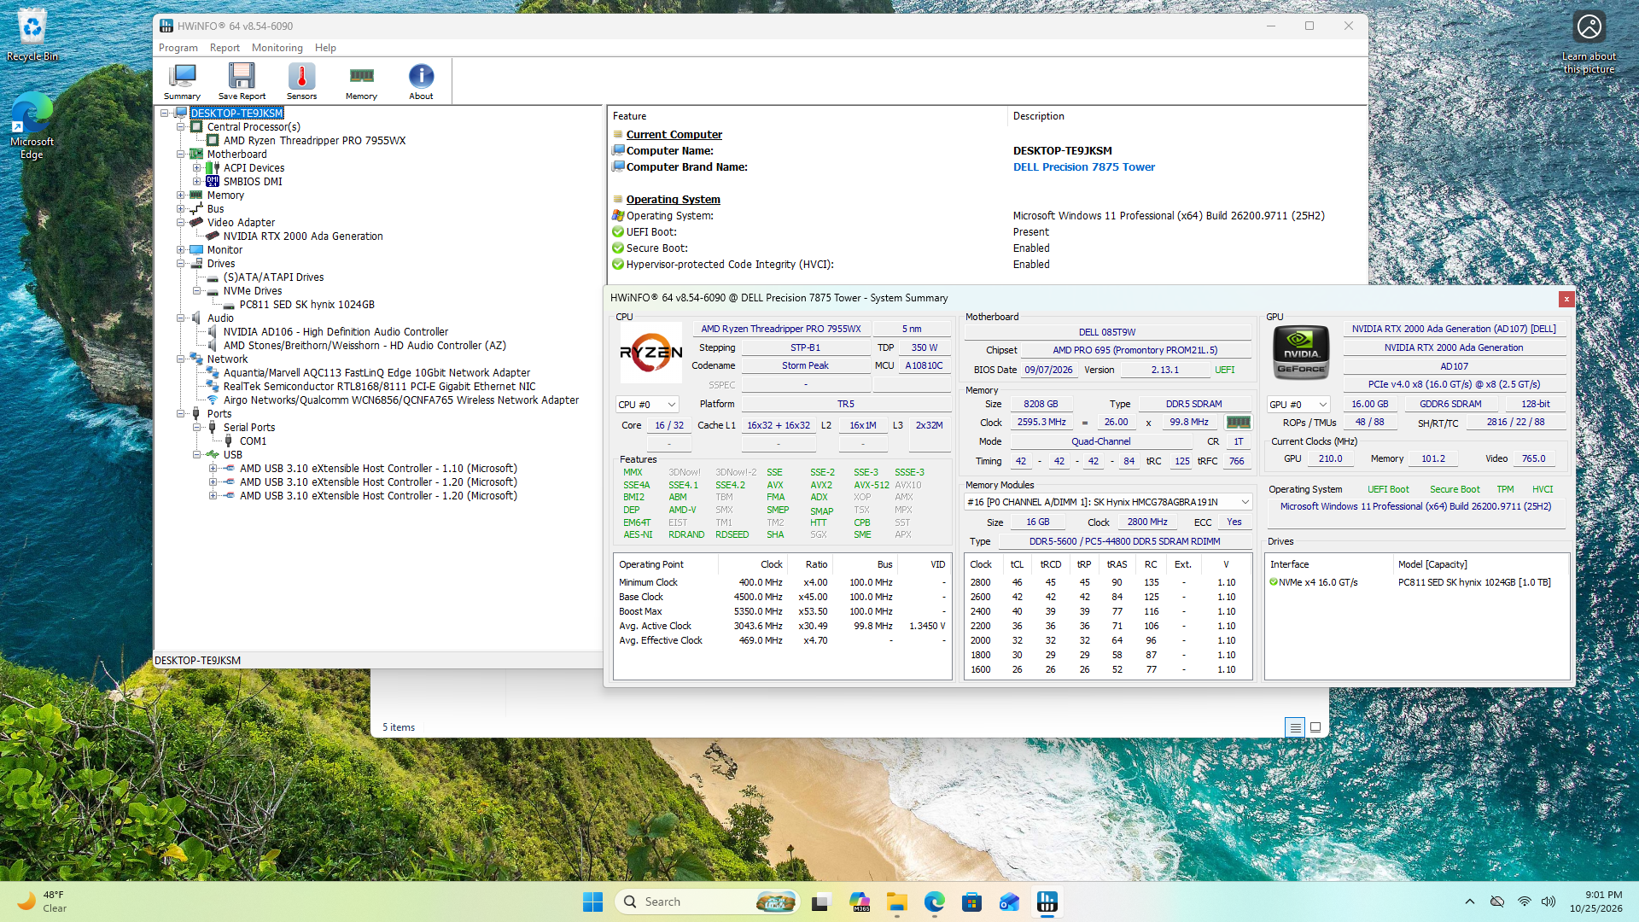Open the Memory toolbar icon
1639x922 pixels.
[361, 82]
